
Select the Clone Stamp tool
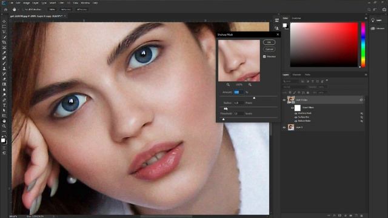click(x=4, y=68)
